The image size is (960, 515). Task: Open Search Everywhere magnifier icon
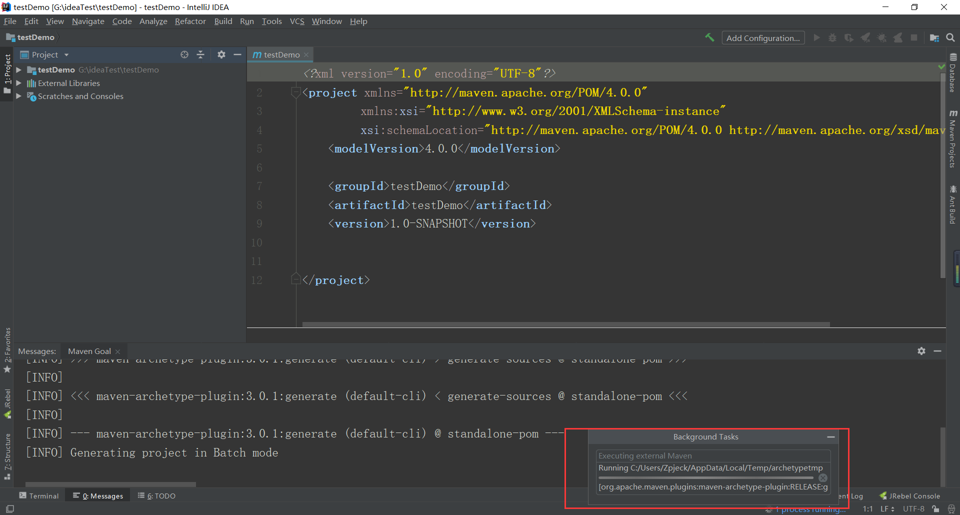click(x=950, y=37)
